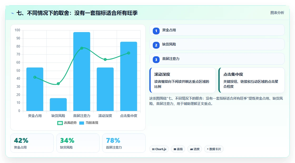Click the 进度 tag
Image resolution: width=295 pixels, height=163 pixels.
(195, 149)
